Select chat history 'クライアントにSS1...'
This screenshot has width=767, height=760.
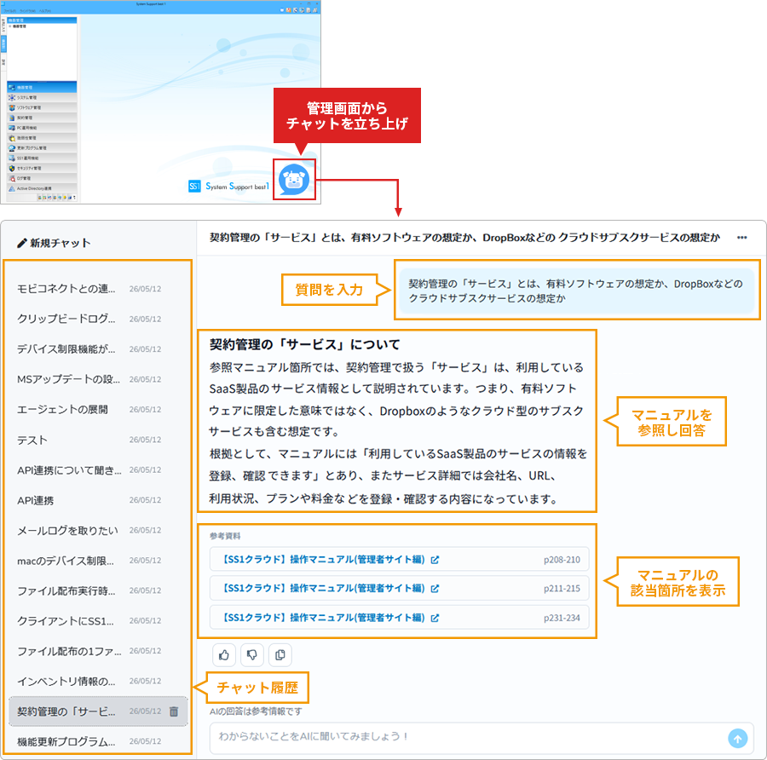97,620
